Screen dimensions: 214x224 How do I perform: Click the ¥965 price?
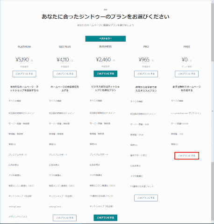click(x=144, y=60)
